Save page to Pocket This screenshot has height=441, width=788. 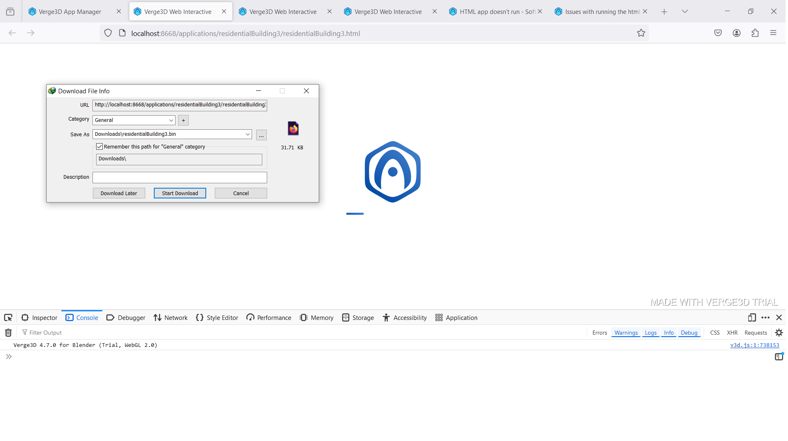[x=718, y=33]
